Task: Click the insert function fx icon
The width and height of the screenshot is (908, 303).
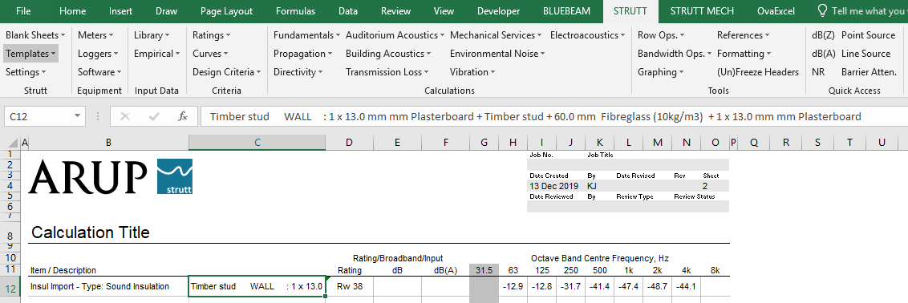Action: [x=183, y=116]
